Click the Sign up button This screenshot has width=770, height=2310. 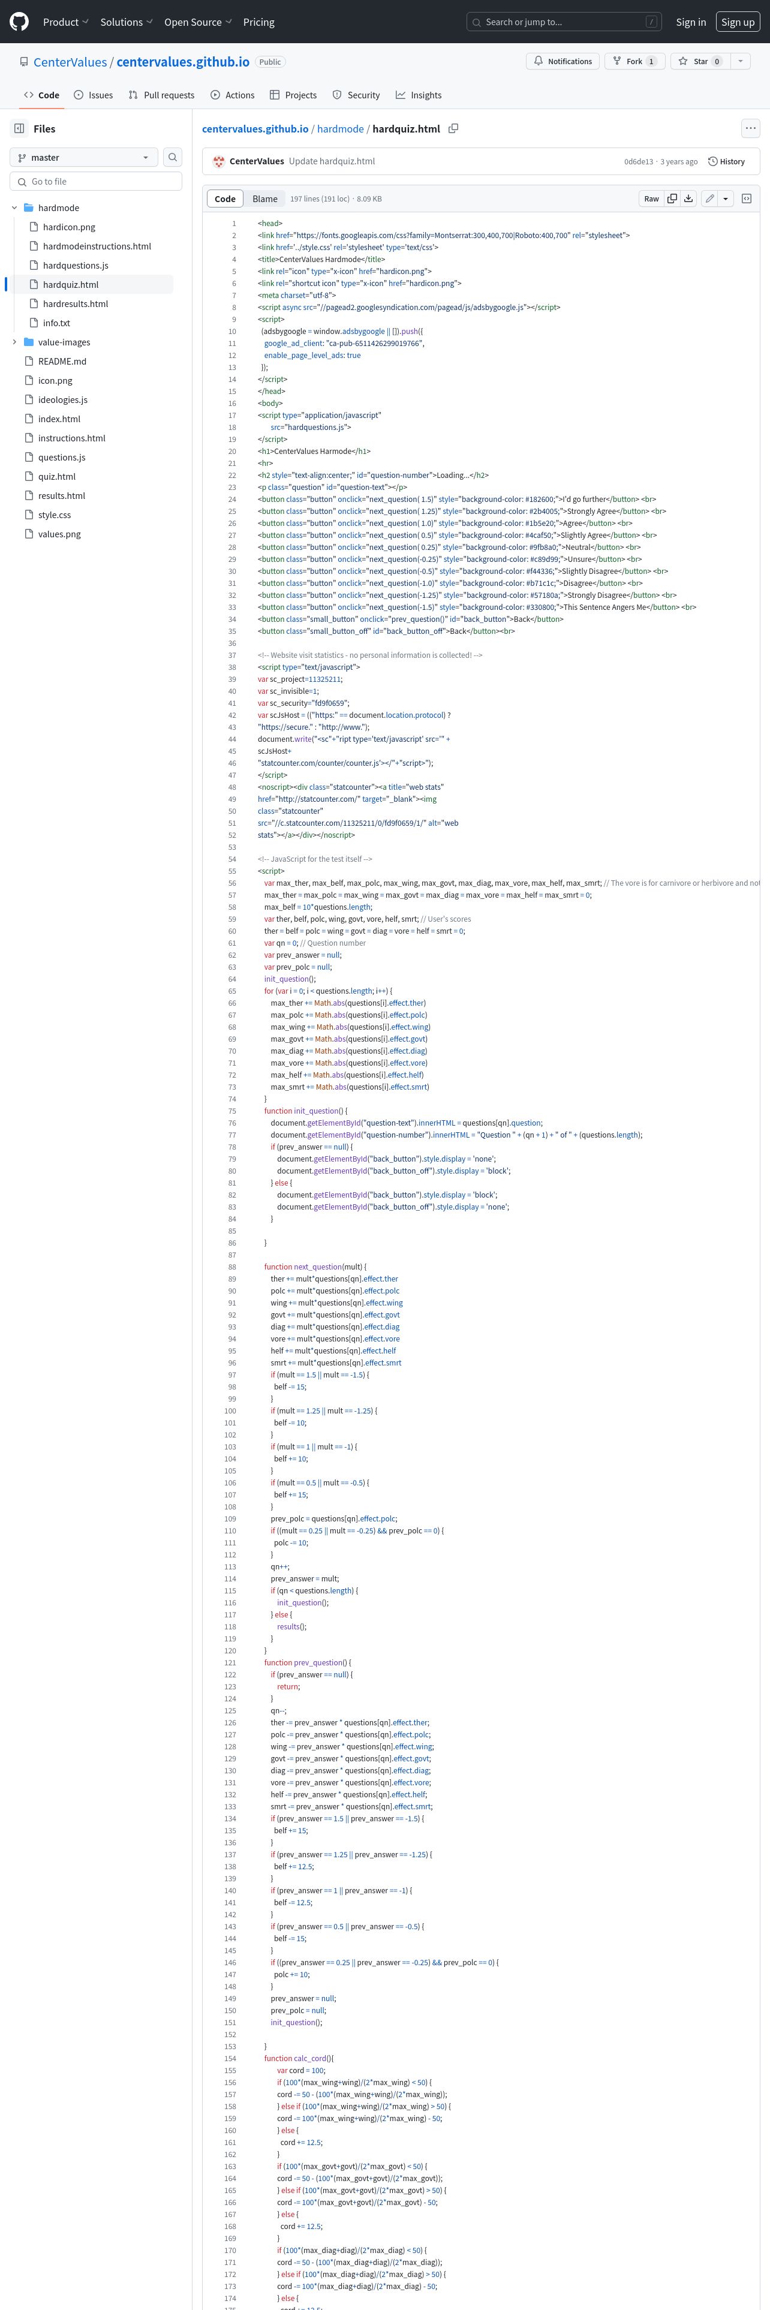(738, 22)
